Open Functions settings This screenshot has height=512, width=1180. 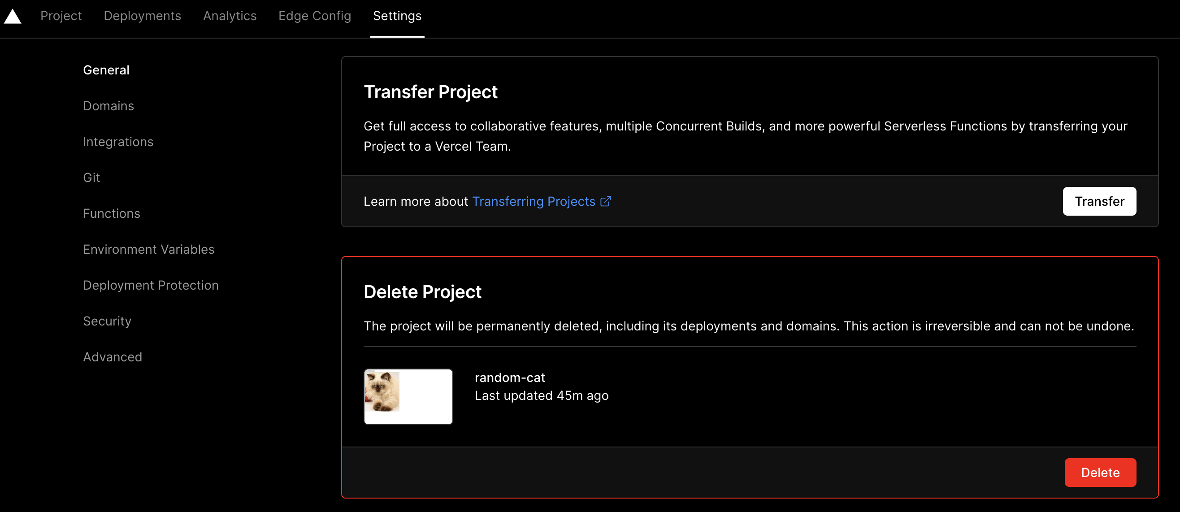coord(112,213)
